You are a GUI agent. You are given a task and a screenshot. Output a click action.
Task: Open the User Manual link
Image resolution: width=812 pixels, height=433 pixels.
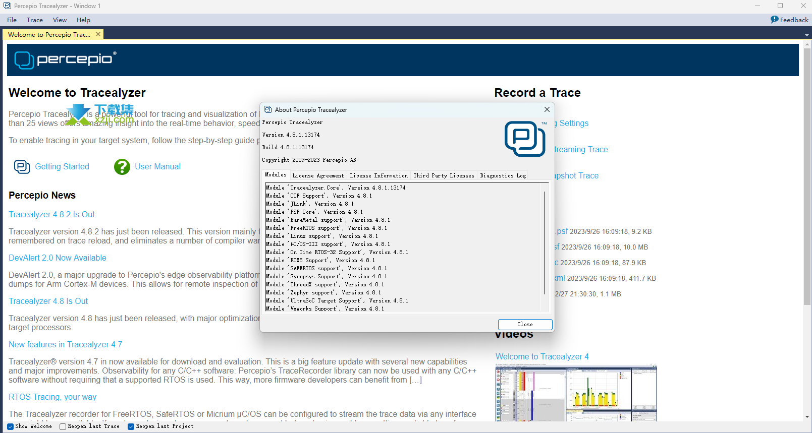(x=157, y=167)
